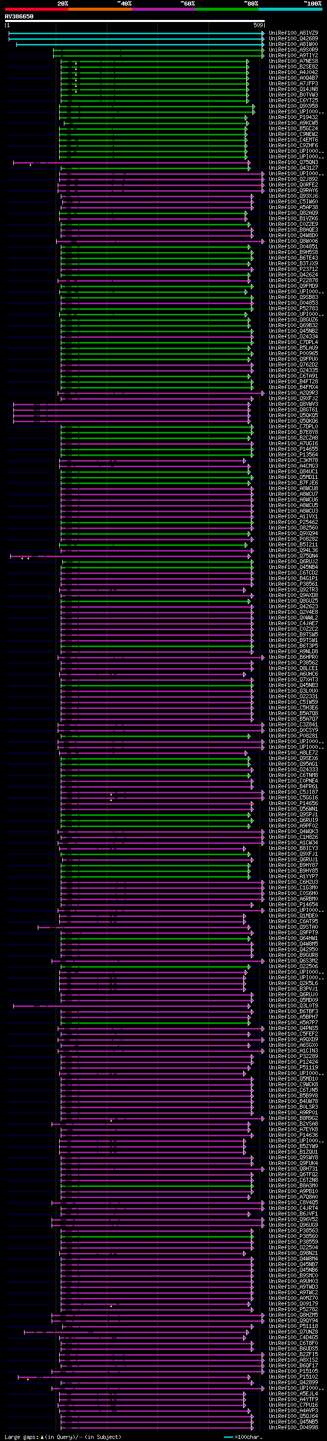Pick the UniRef100_C5IW60 hit
Viewport: 327px width, 1441px height.
pos(293,201)
